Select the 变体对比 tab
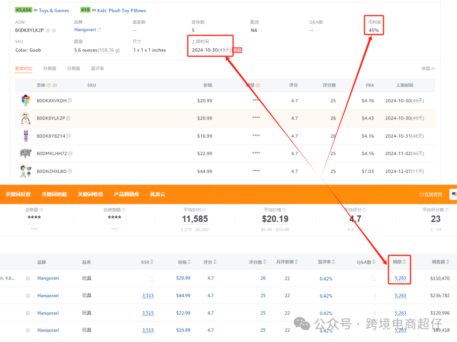Image resolution: width=457 pixels, height=342 pixels. pyautogui.click(x=24, y=69)
